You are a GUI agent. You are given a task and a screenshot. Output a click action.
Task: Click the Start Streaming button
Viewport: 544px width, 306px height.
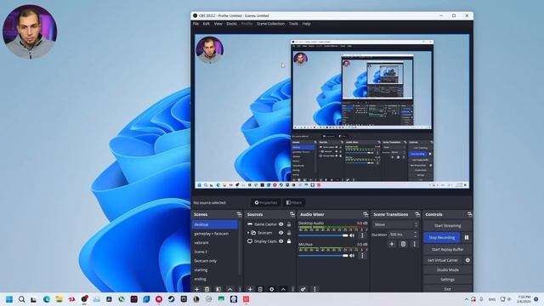448,226
